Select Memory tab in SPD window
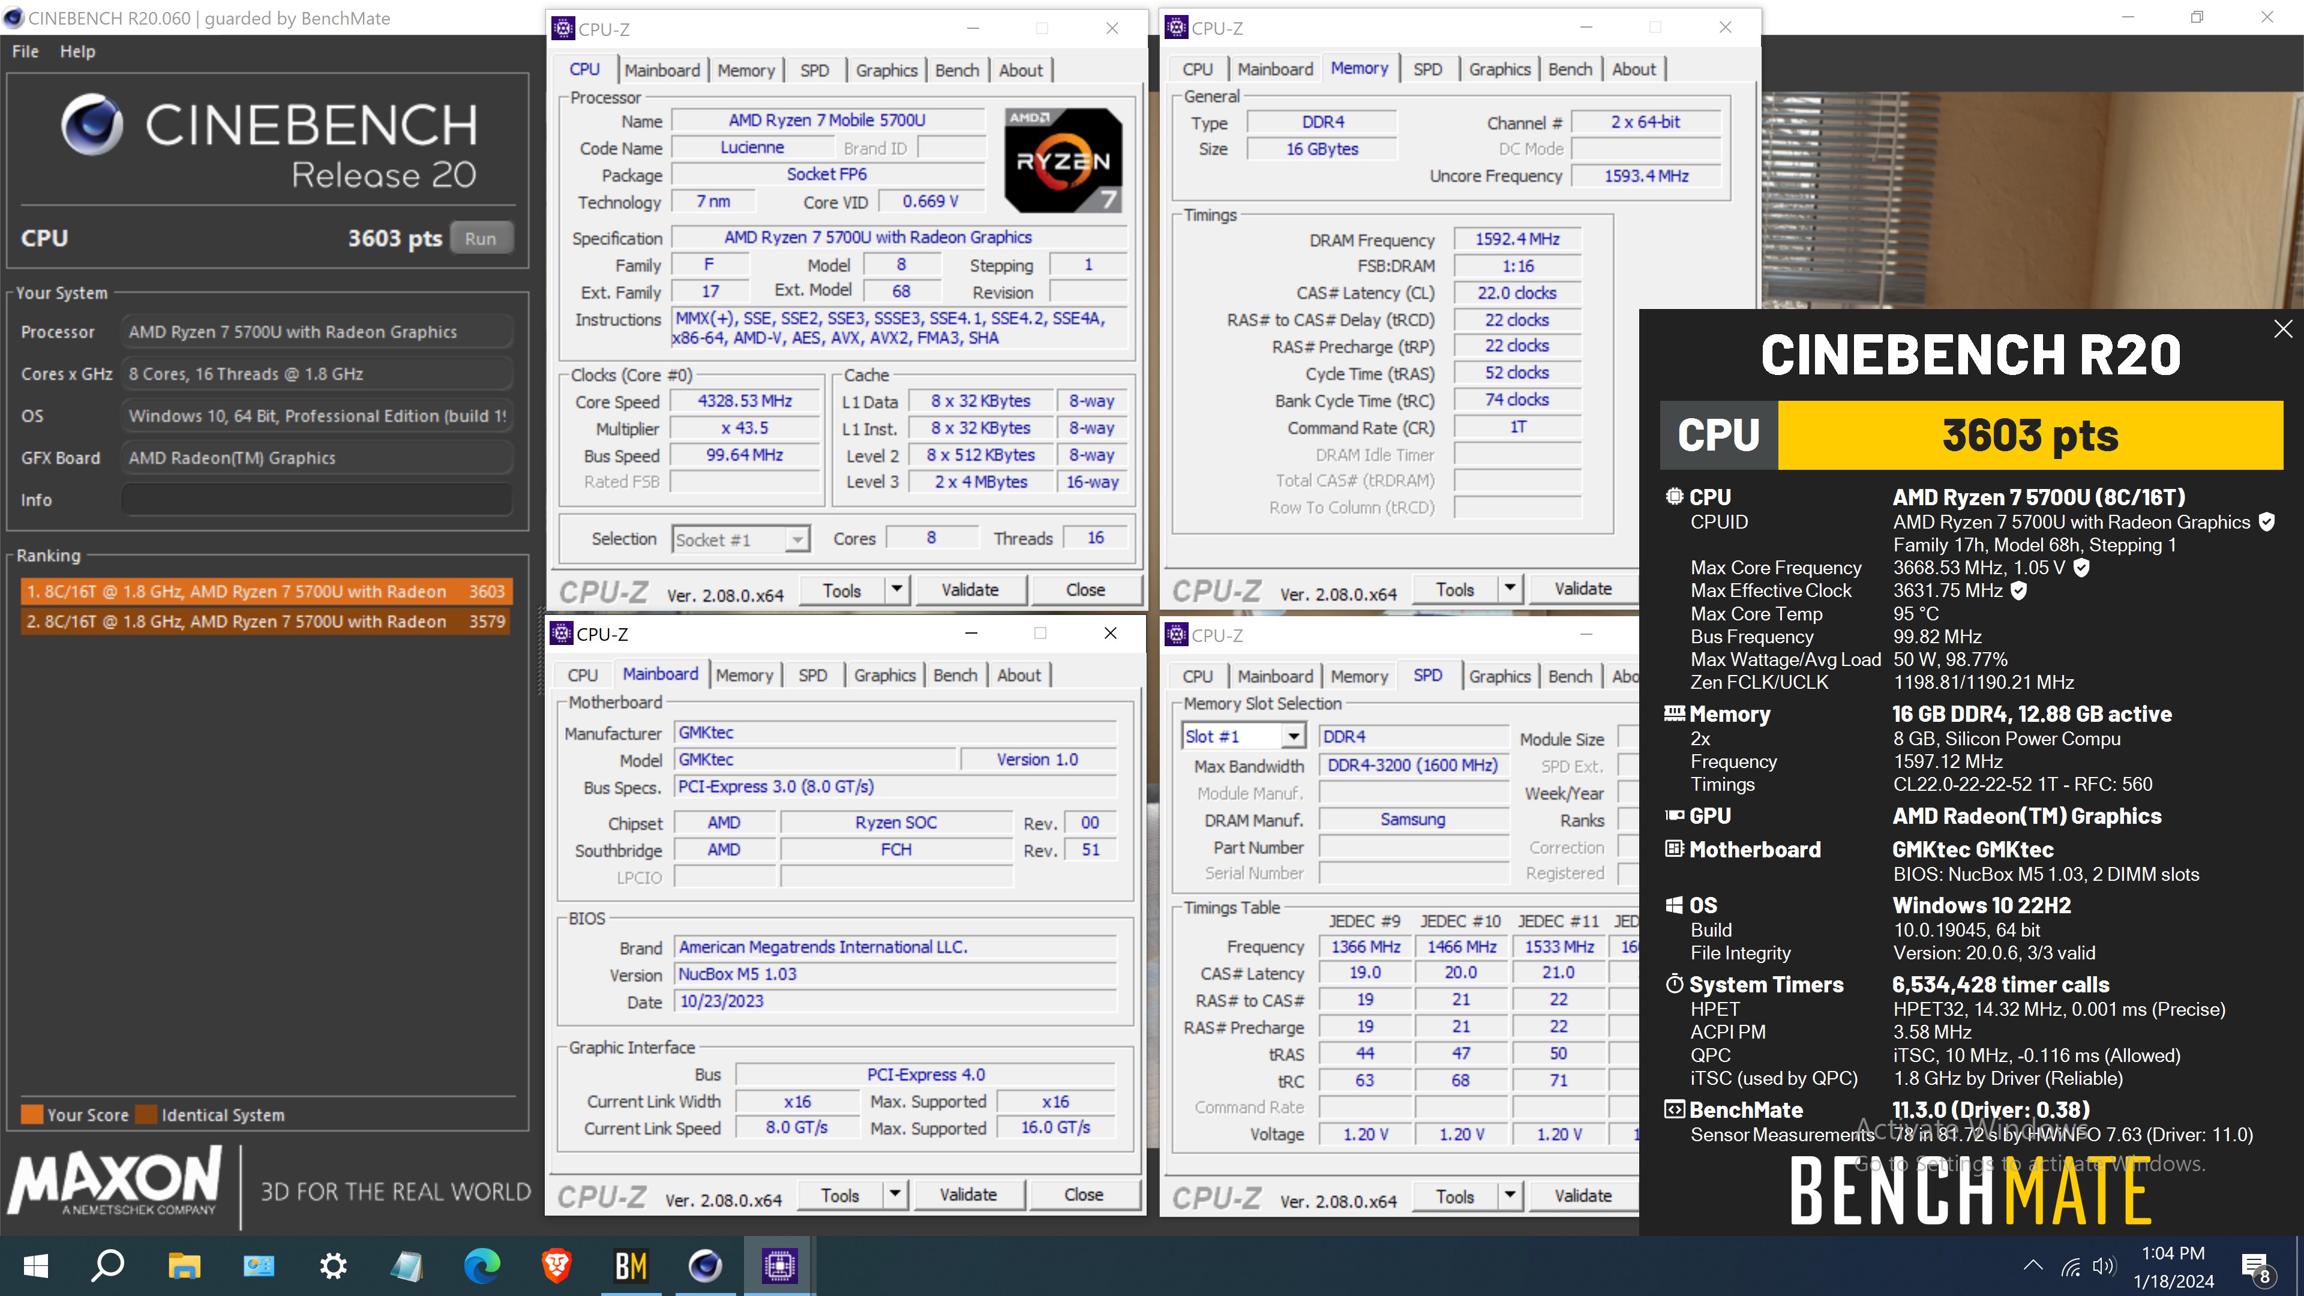The image size is (2304, 1296). (1358, 676)
